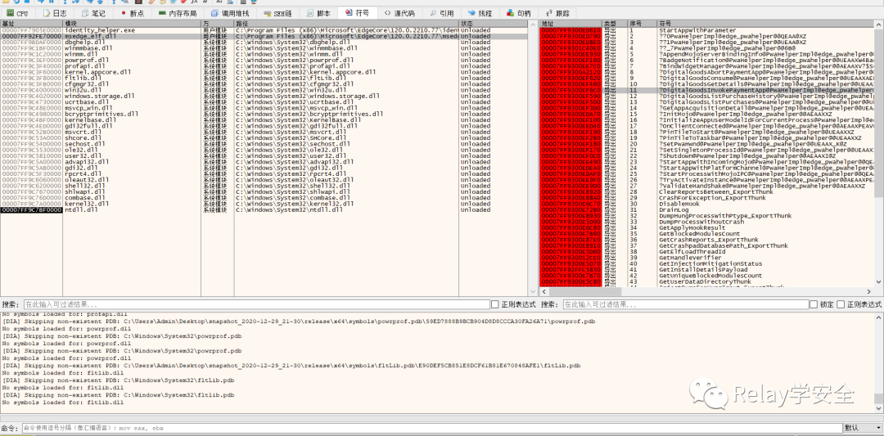
Task: Sort modules by the 状态 column header
Action: click(493, 24)
